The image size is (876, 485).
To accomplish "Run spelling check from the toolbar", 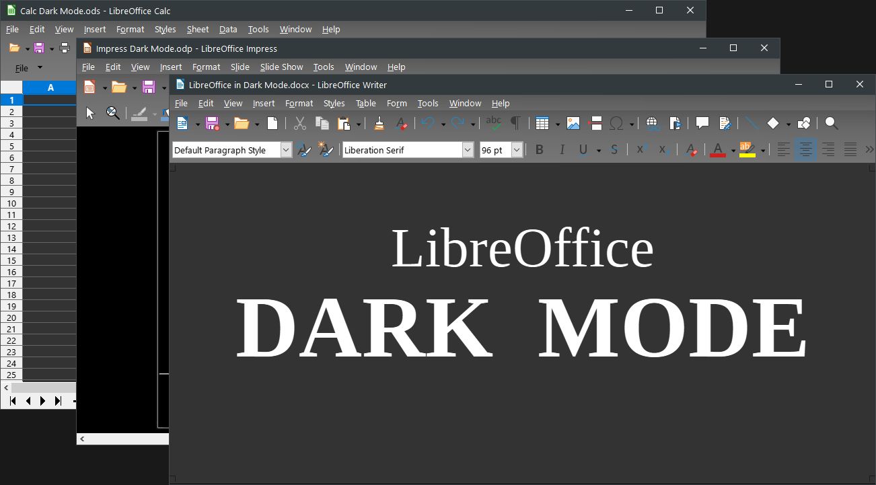I will 493,123.
